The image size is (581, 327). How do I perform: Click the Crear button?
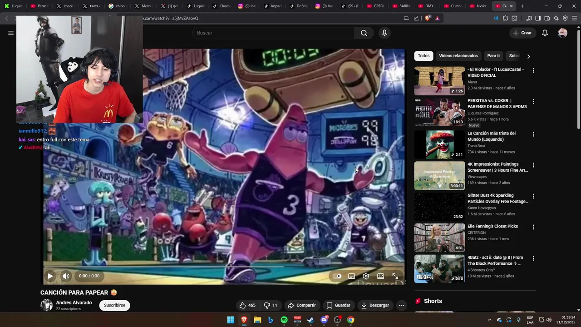click(522, 33)
